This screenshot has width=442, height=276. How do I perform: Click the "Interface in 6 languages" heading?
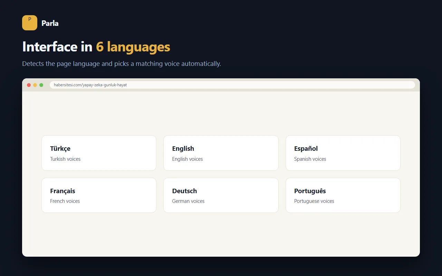point(96,47)
